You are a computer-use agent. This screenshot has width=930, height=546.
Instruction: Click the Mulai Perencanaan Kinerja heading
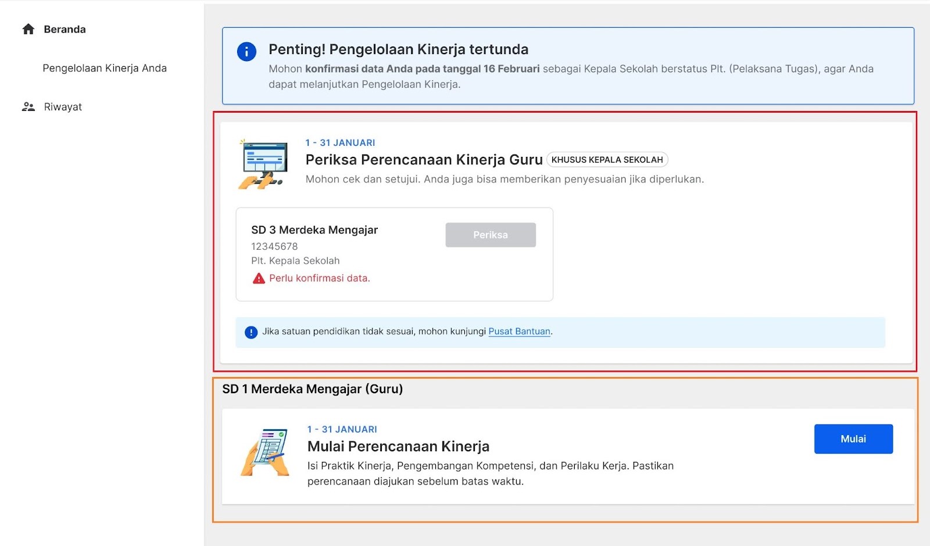pos(398,446)
